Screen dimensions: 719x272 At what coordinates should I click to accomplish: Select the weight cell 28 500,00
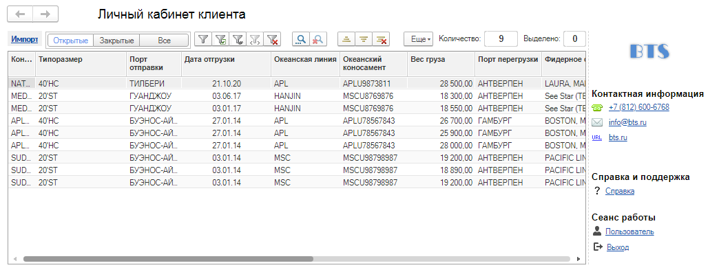(x=441, y=84)
